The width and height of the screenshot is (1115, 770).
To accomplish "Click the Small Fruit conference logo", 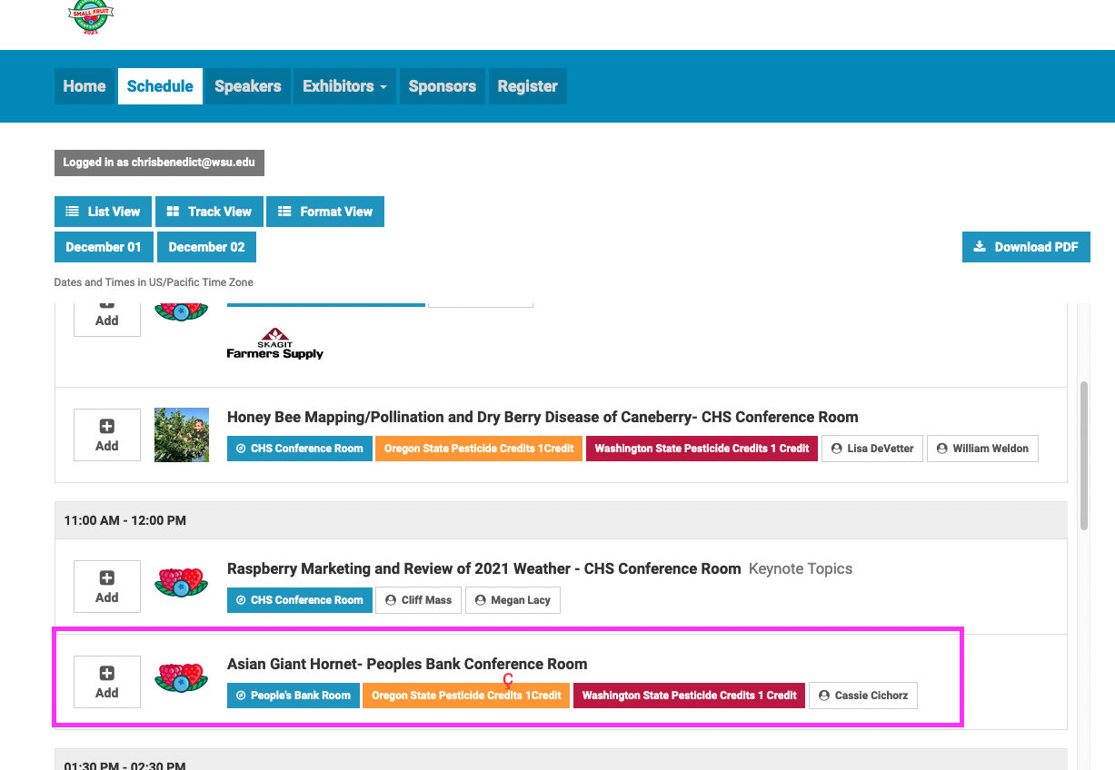I will pos(91,16).
